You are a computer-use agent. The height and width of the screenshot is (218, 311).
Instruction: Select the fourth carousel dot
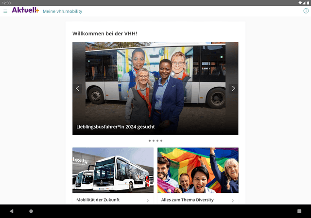click(161, 140)
